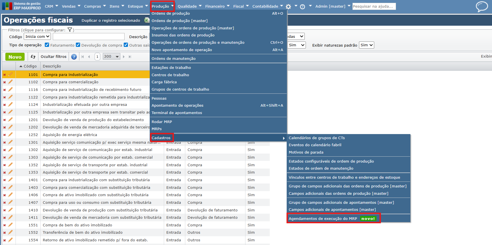Click the filter funnel icon

[x=70, y=30]
